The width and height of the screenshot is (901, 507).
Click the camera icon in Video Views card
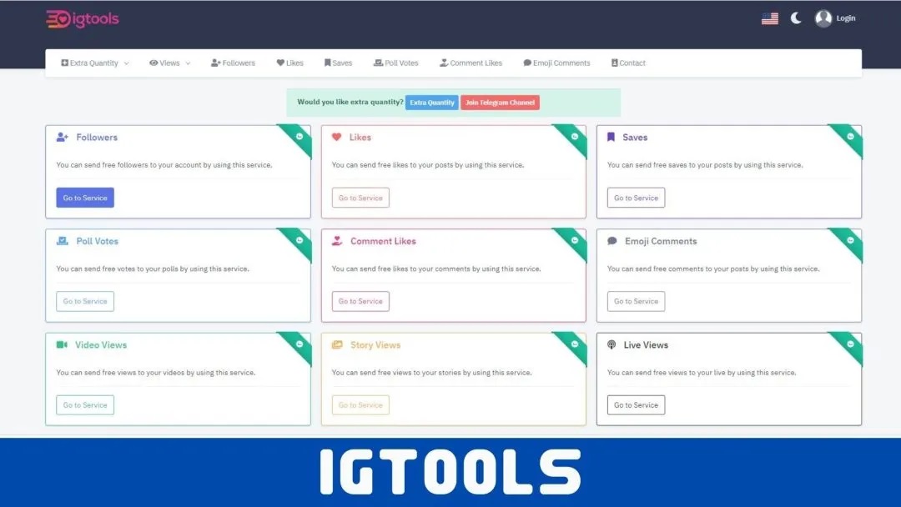pos(62,344)
